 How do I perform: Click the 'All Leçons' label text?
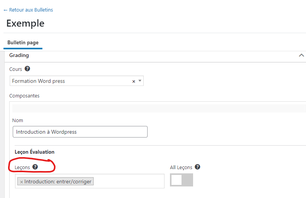(x=181, y=167)
